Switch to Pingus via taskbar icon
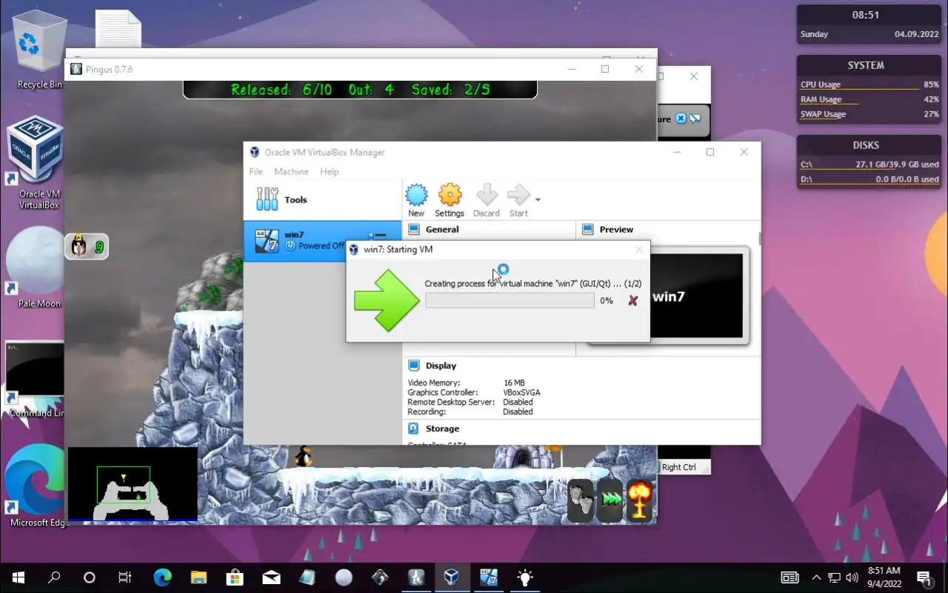The height and width of the screenshot is (593, 948). click(x=416, y=577)
